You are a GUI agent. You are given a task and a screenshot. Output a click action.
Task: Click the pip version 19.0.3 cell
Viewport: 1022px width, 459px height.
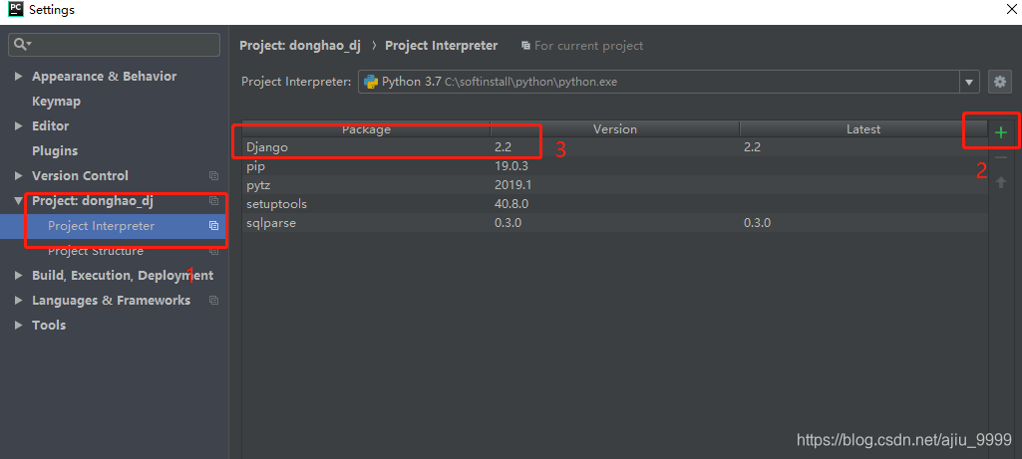[x=511, y=166]
